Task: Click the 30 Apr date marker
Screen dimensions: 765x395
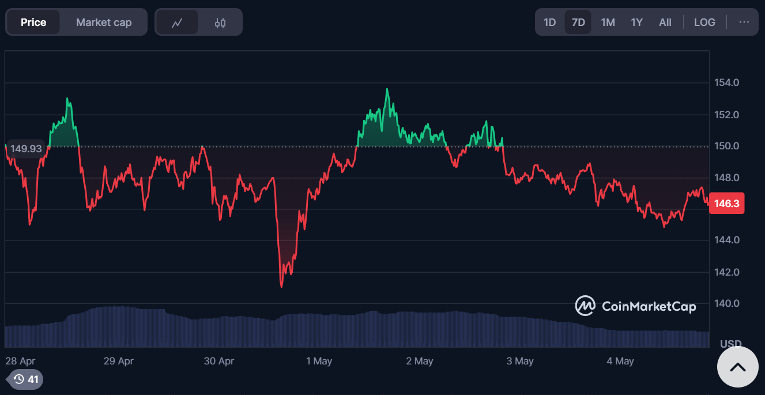Action: point(219,361)
